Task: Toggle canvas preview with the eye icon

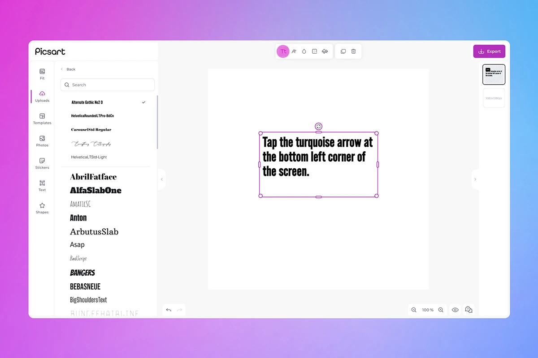Action: click(455, 310)
